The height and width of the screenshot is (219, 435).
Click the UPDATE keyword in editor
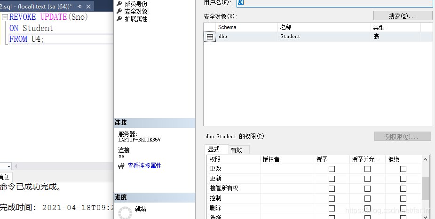tap(54, 17)
